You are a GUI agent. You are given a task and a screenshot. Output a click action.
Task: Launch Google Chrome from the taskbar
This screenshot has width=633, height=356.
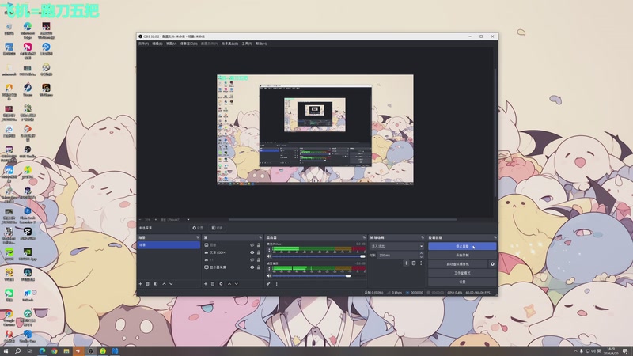click(x=54, y=351)
